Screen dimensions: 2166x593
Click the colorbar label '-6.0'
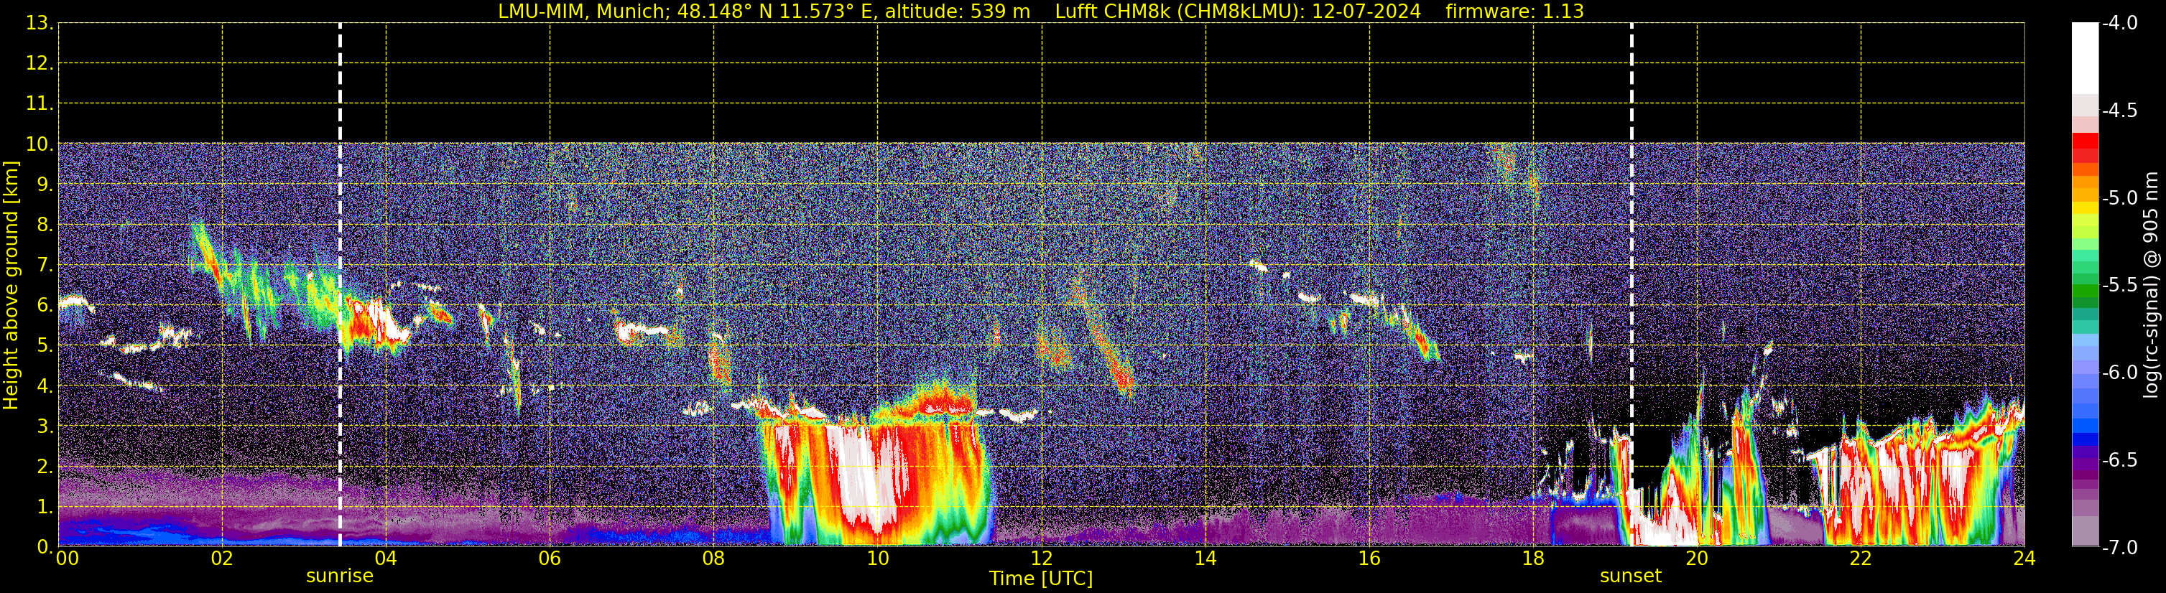point(2119,373)
